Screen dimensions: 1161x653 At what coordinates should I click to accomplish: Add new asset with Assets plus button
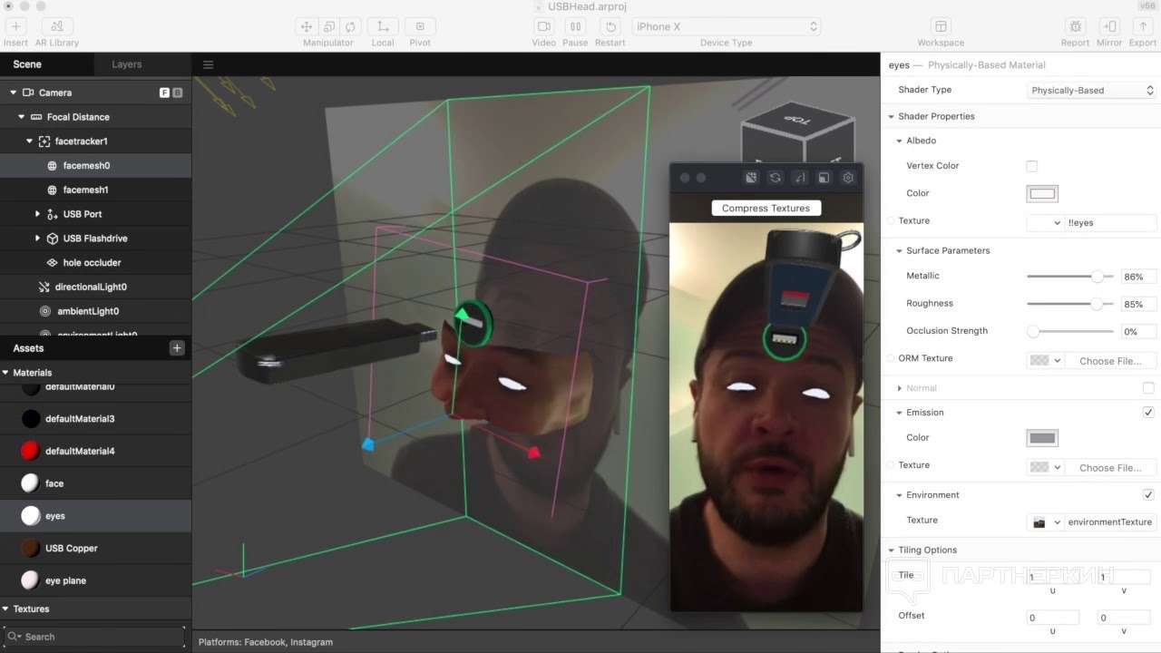[x=177, y=348]
